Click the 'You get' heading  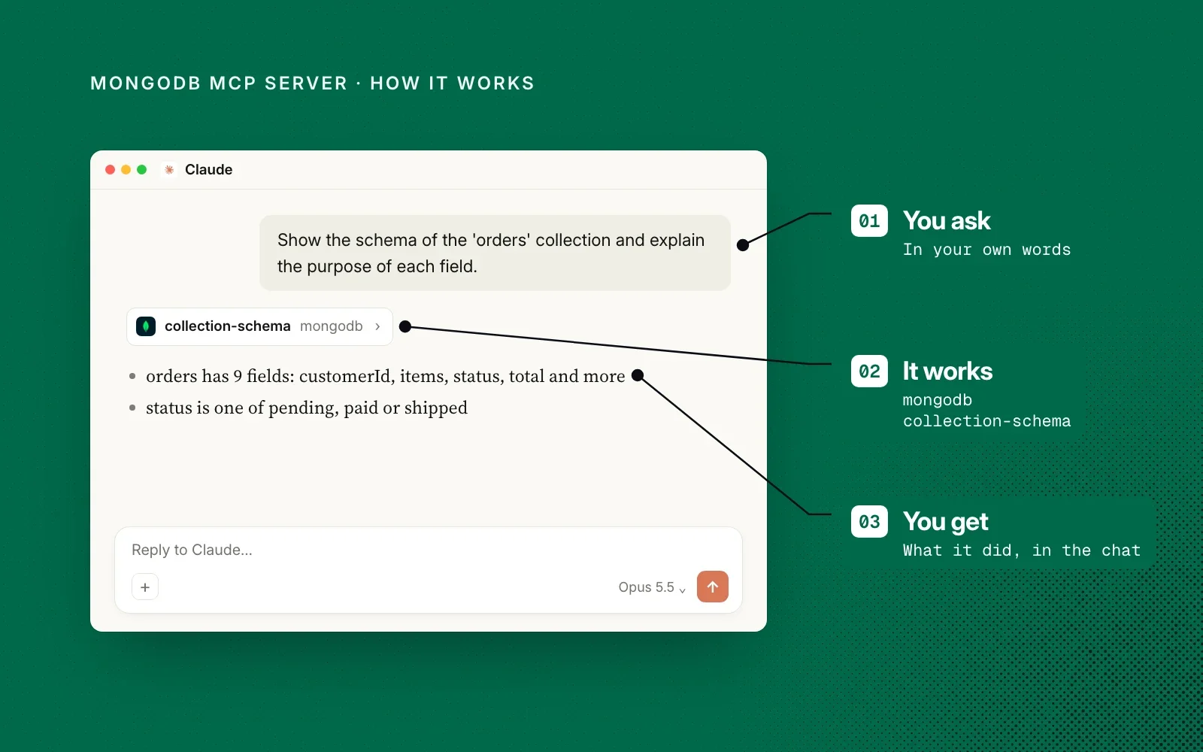[x=946, y=522]
